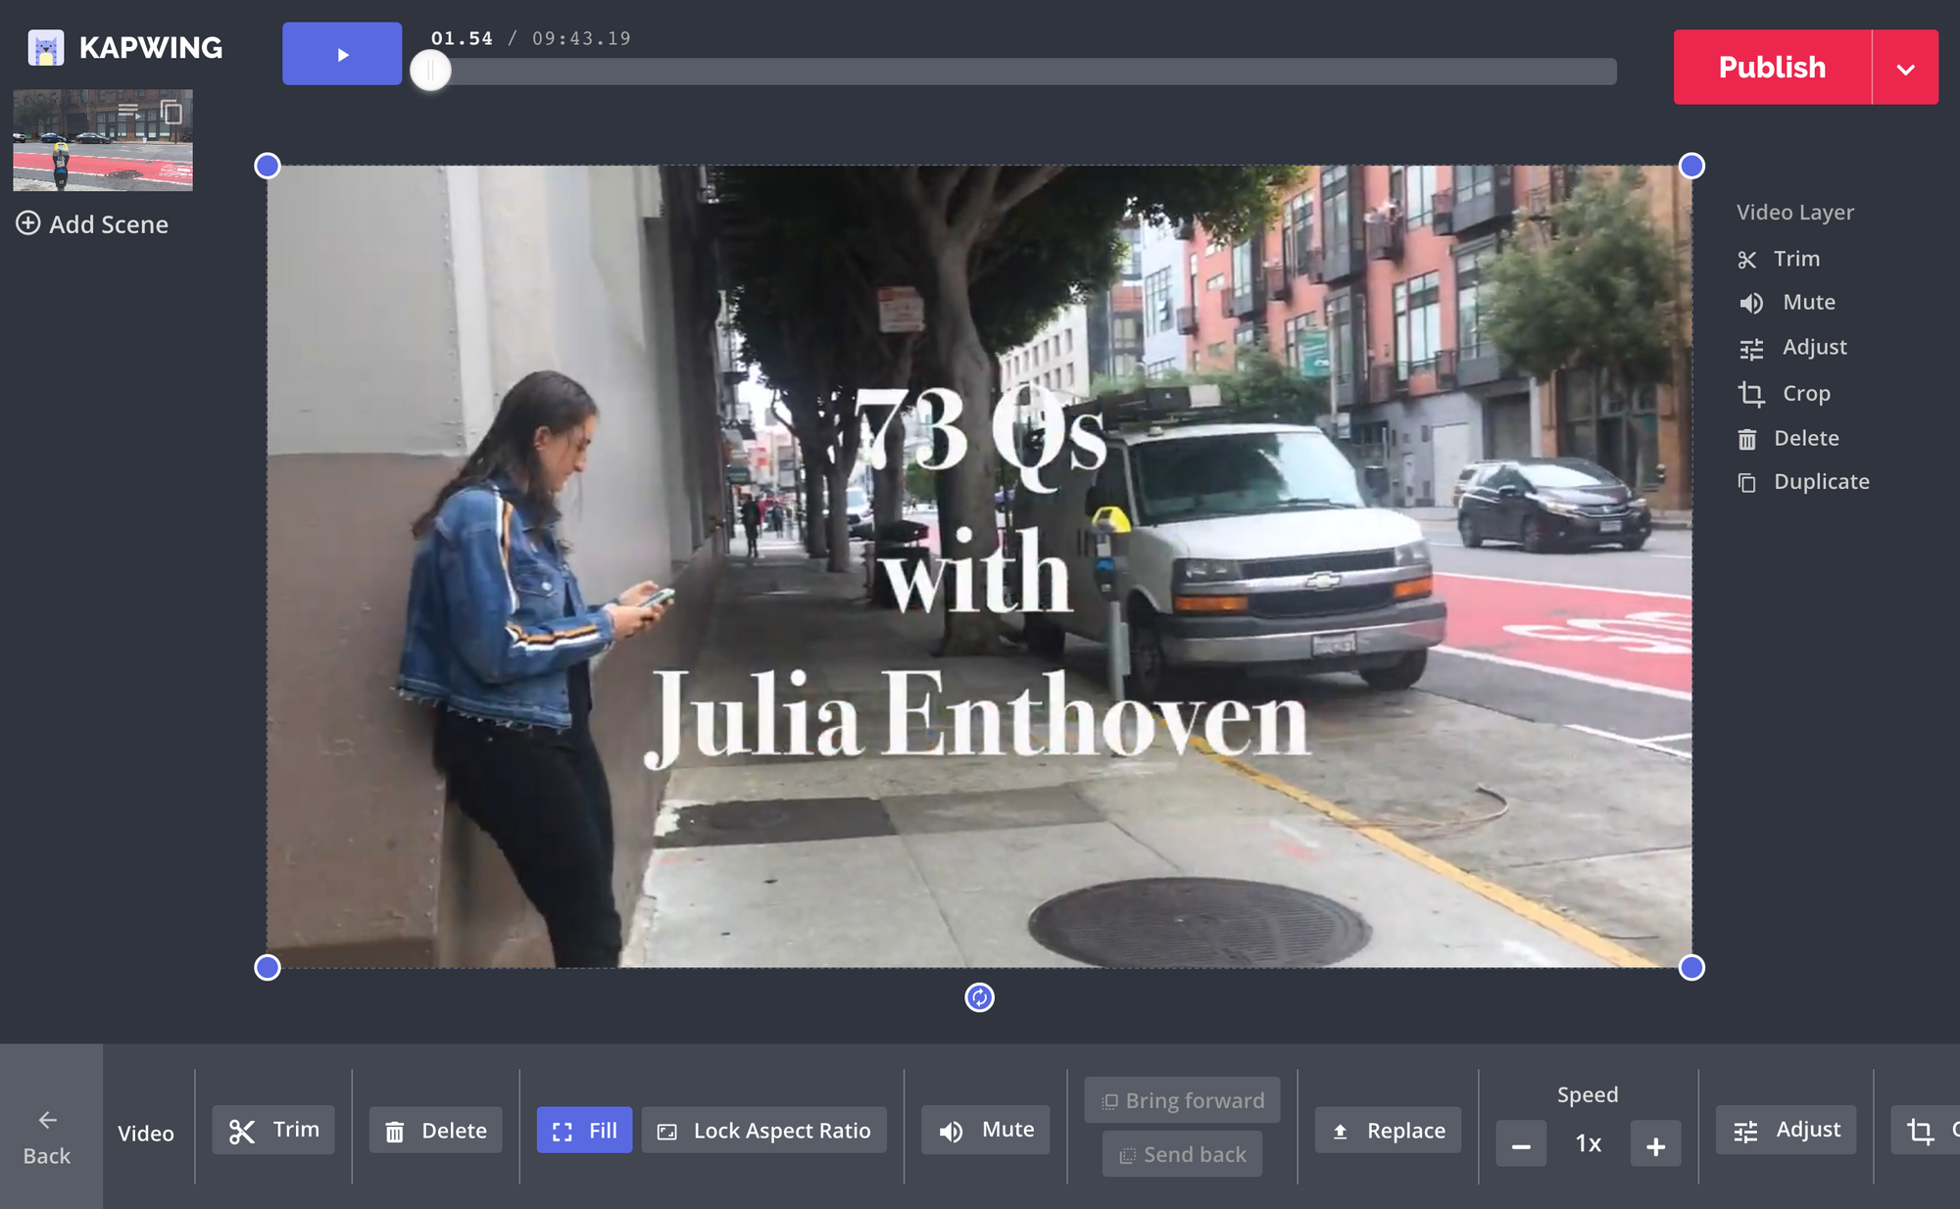Click the duplicate scene icon on thumbnail
The width and height of the screenshot is (1960, 1209).
coord(171,113)
